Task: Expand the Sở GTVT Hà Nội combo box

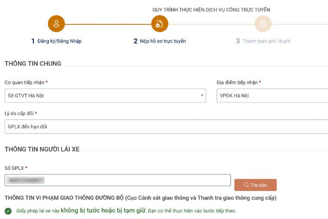Action: [x=105, y=95]
